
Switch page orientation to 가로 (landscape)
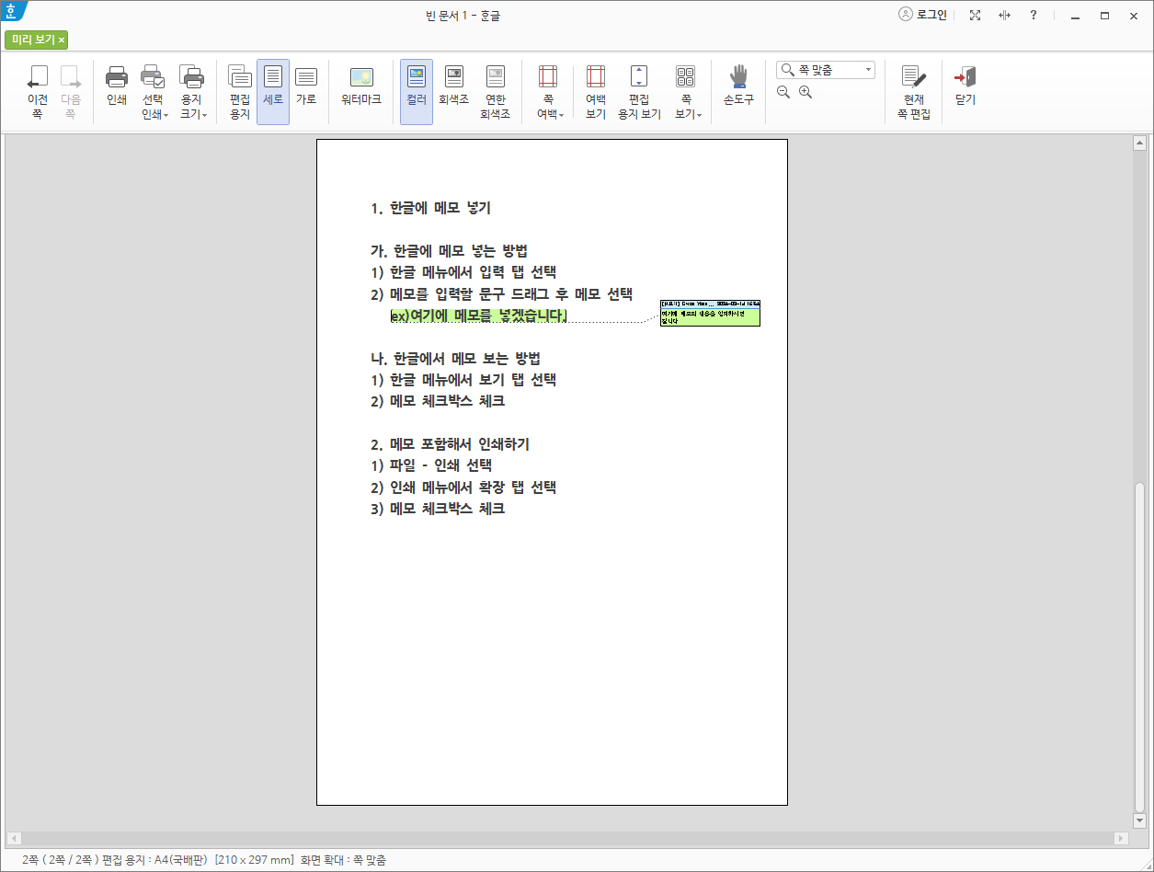[x=306, y=89]
